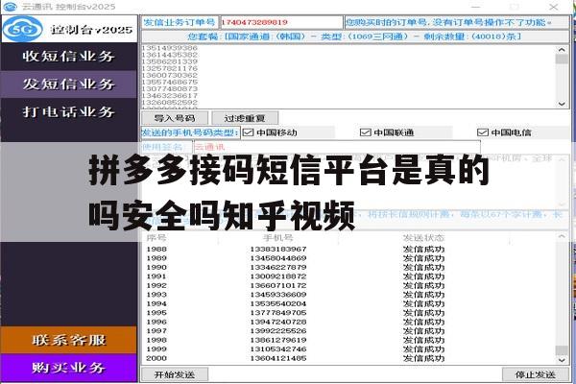Click 开始发送 button
This screenshot has height=384, width=576.
[175, 374]
